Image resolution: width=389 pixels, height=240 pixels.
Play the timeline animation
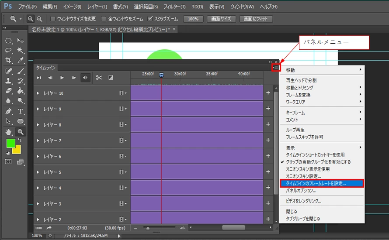62,78
